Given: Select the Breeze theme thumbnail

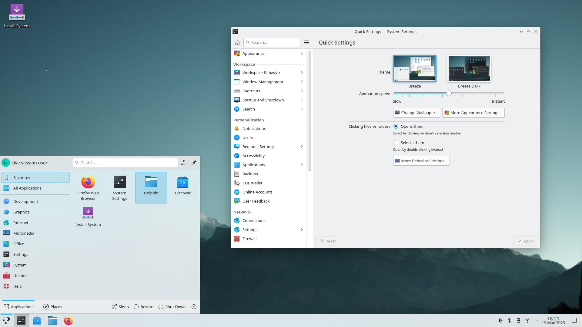Looking at the screenshot, I should (415, 68).
